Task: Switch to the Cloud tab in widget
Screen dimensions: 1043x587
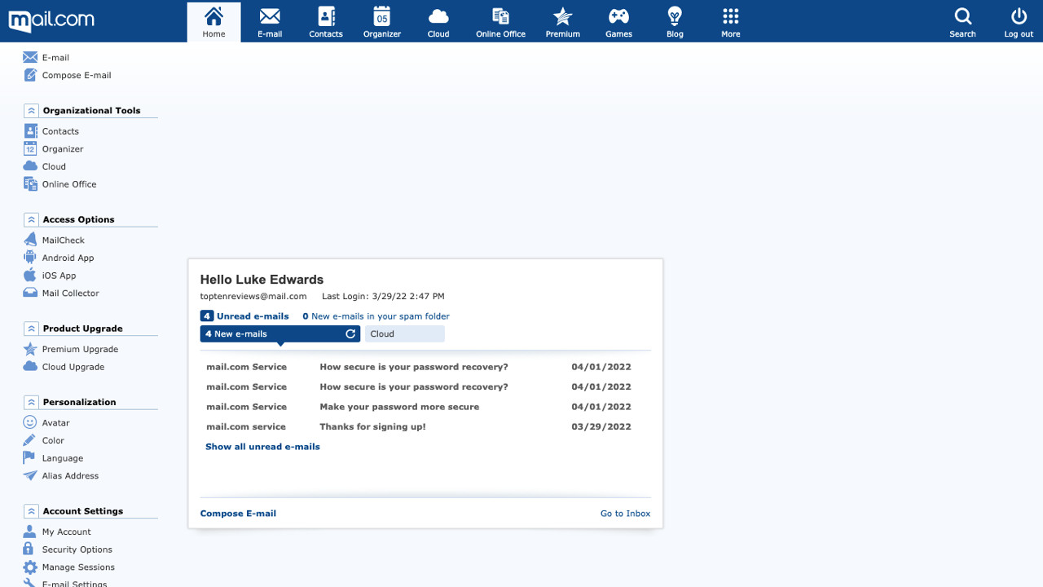Action: point(404,333)
